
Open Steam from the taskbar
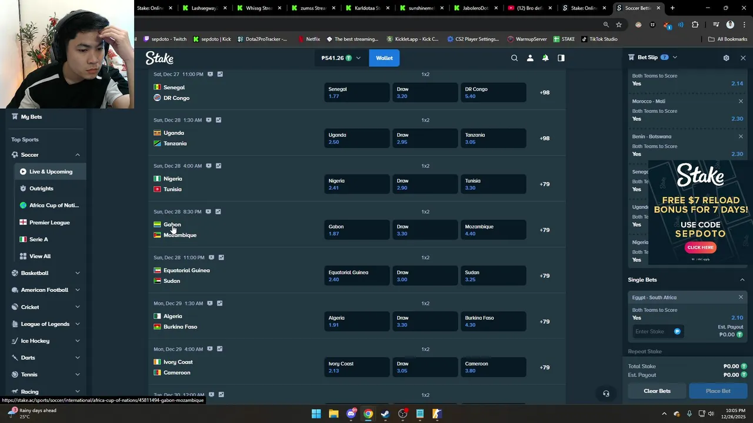pyautogui.click(x=385, y=414)
